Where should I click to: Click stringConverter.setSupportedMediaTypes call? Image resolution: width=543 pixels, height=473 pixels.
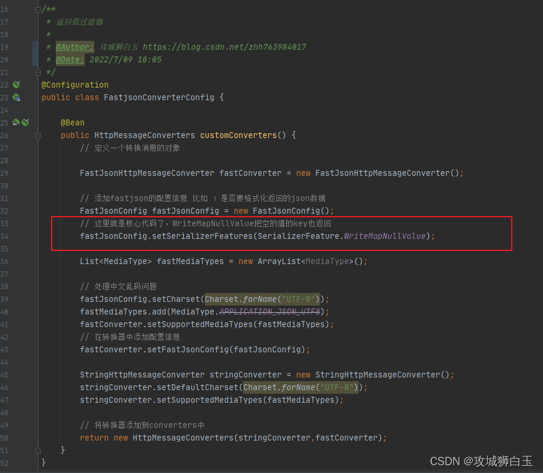pyautogui.click(x=209, y=400)
